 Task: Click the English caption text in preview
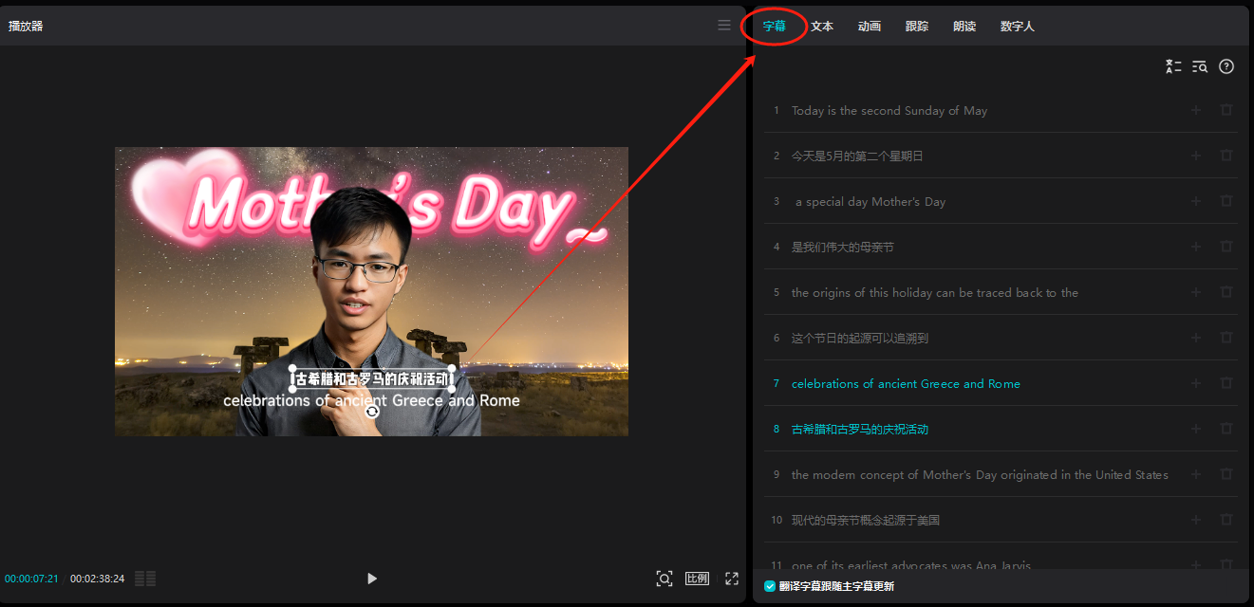tap(372, 400)
